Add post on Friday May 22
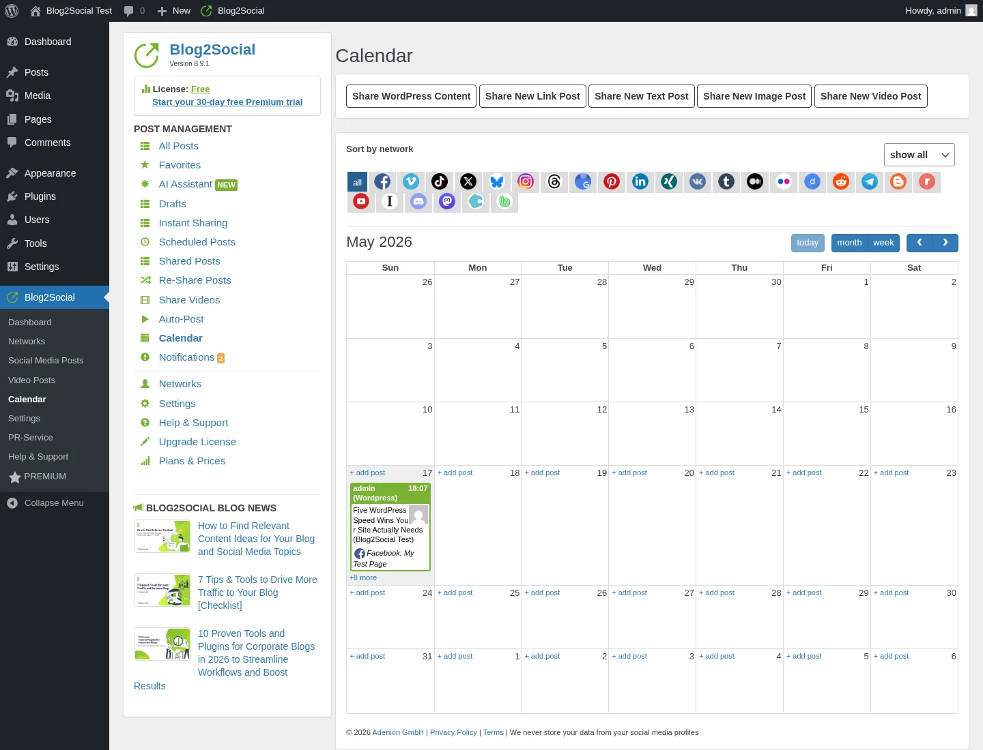The height and width of the screenshot is (750, 983). pyautogui.click(x=804, y=472)
